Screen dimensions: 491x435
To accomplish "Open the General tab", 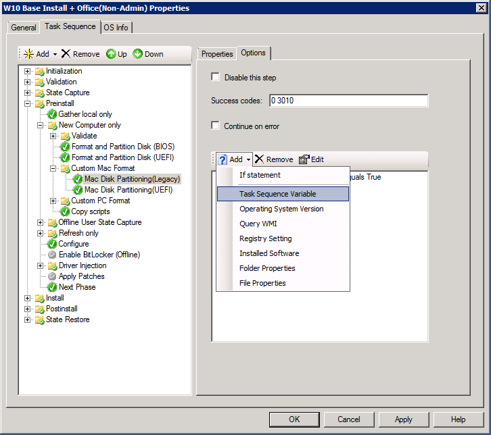I will click(x=24, y=28).
